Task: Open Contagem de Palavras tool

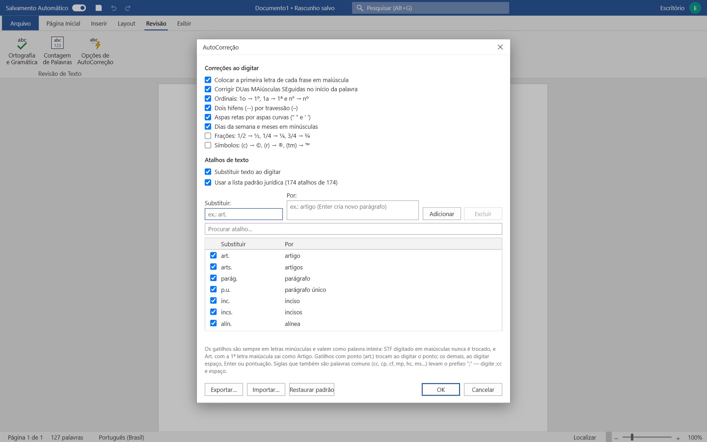Action: coord(57,51)
